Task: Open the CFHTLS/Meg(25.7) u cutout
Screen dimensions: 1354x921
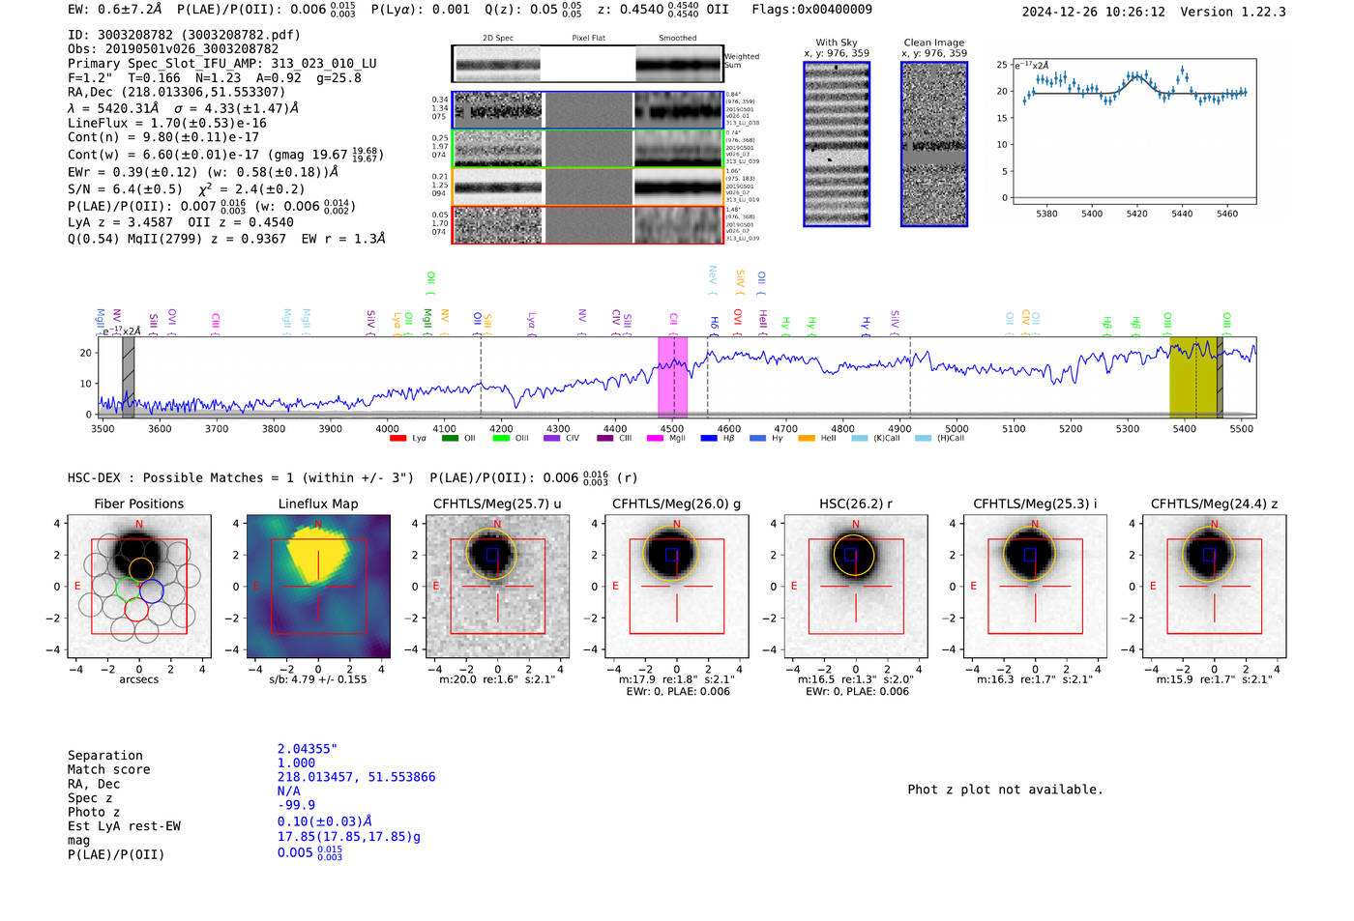Action: tap(497, 586)
